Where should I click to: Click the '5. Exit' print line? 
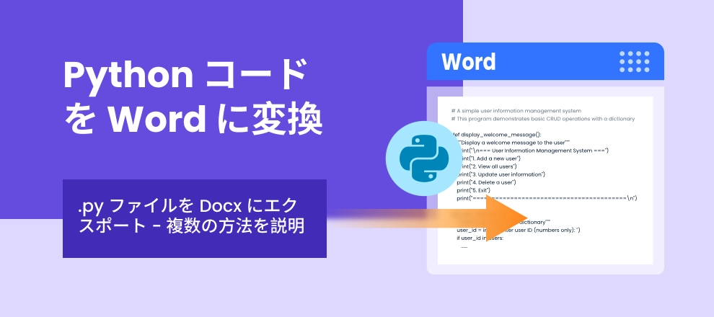click(474, 190)
